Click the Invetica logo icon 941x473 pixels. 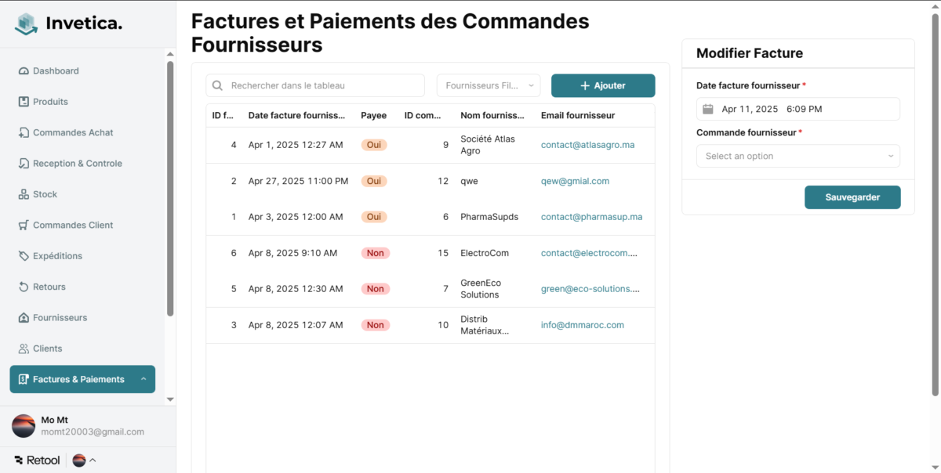(27, 24)
